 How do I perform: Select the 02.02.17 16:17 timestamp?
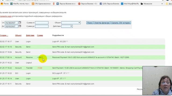[x=6, y=42]
